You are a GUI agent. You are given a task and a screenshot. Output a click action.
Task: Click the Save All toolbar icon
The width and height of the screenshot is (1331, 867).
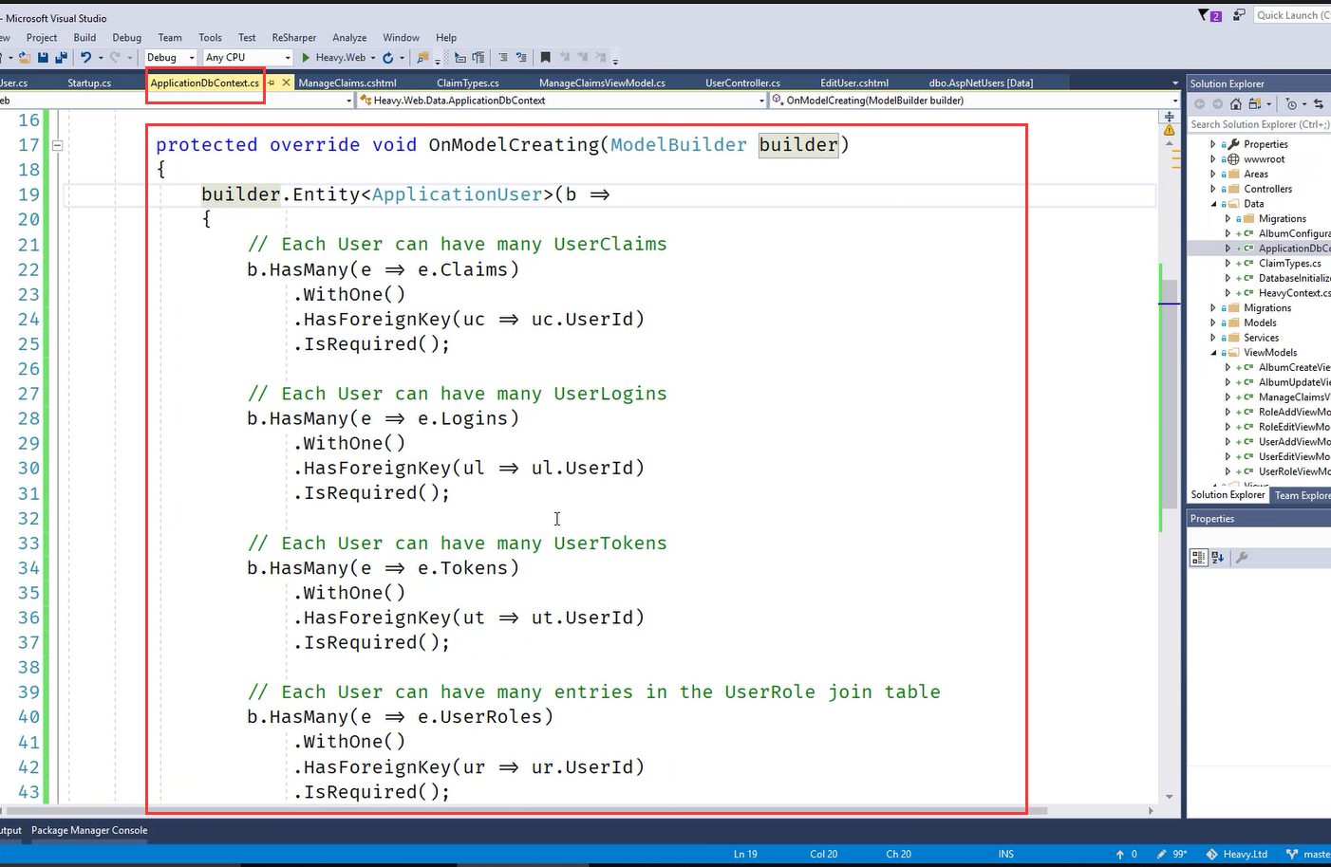pos(61,57)
